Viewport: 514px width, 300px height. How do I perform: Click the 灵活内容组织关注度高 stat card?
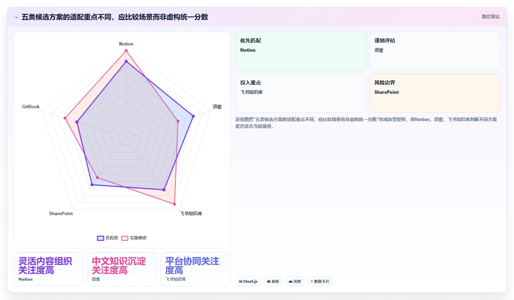pos(48,269)
